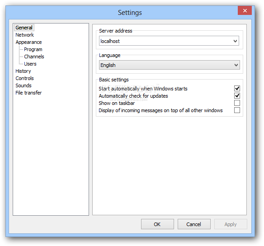Go to the History settings
The image size is (264, 246).
click(x=23, y=71)
